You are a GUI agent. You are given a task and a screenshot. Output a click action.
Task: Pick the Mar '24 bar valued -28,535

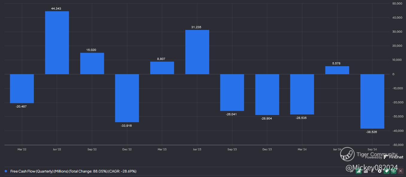tap(302, 94)
